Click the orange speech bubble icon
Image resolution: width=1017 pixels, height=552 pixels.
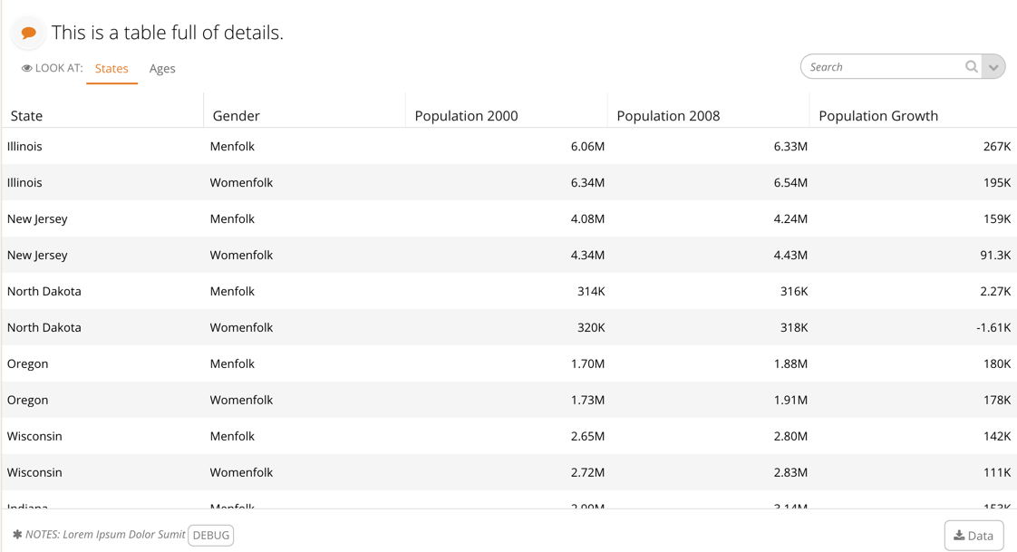(x=28, y=33)
